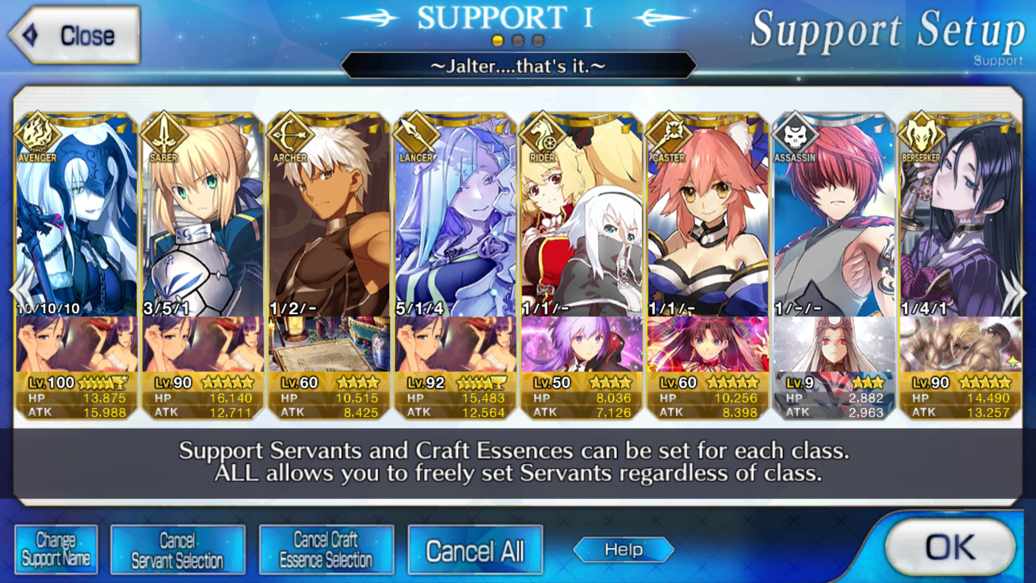Choose Cancel Craft Essence Selection

tap(326, 549)
